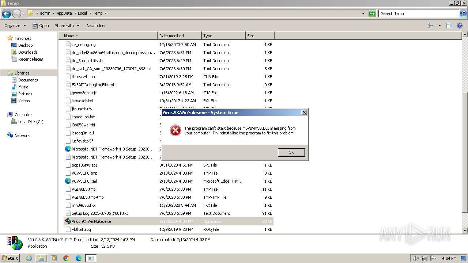This screenshot has width=468, height=263.
Task: Close the System Error dialog
Action: (x=304, y=113)
